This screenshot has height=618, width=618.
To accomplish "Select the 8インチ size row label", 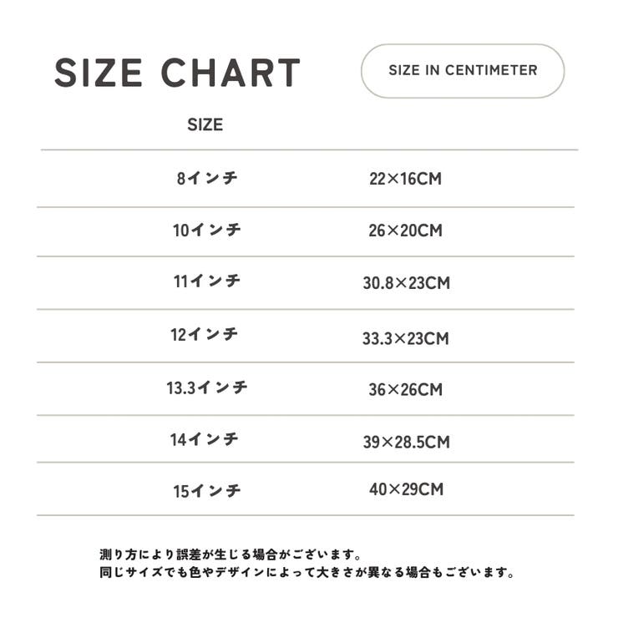I will click(207, 178).
